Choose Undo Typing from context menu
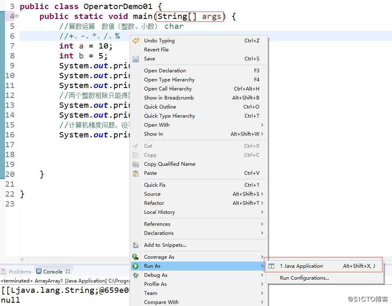 (199, 41)
